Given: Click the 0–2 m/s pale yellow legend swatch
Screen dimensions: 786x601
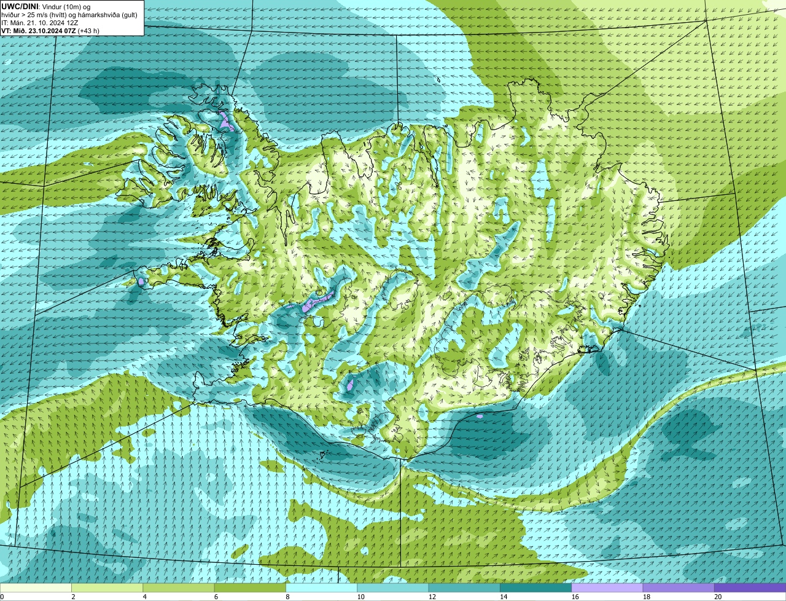Looking at the screenshot, I should pos(36,587).
